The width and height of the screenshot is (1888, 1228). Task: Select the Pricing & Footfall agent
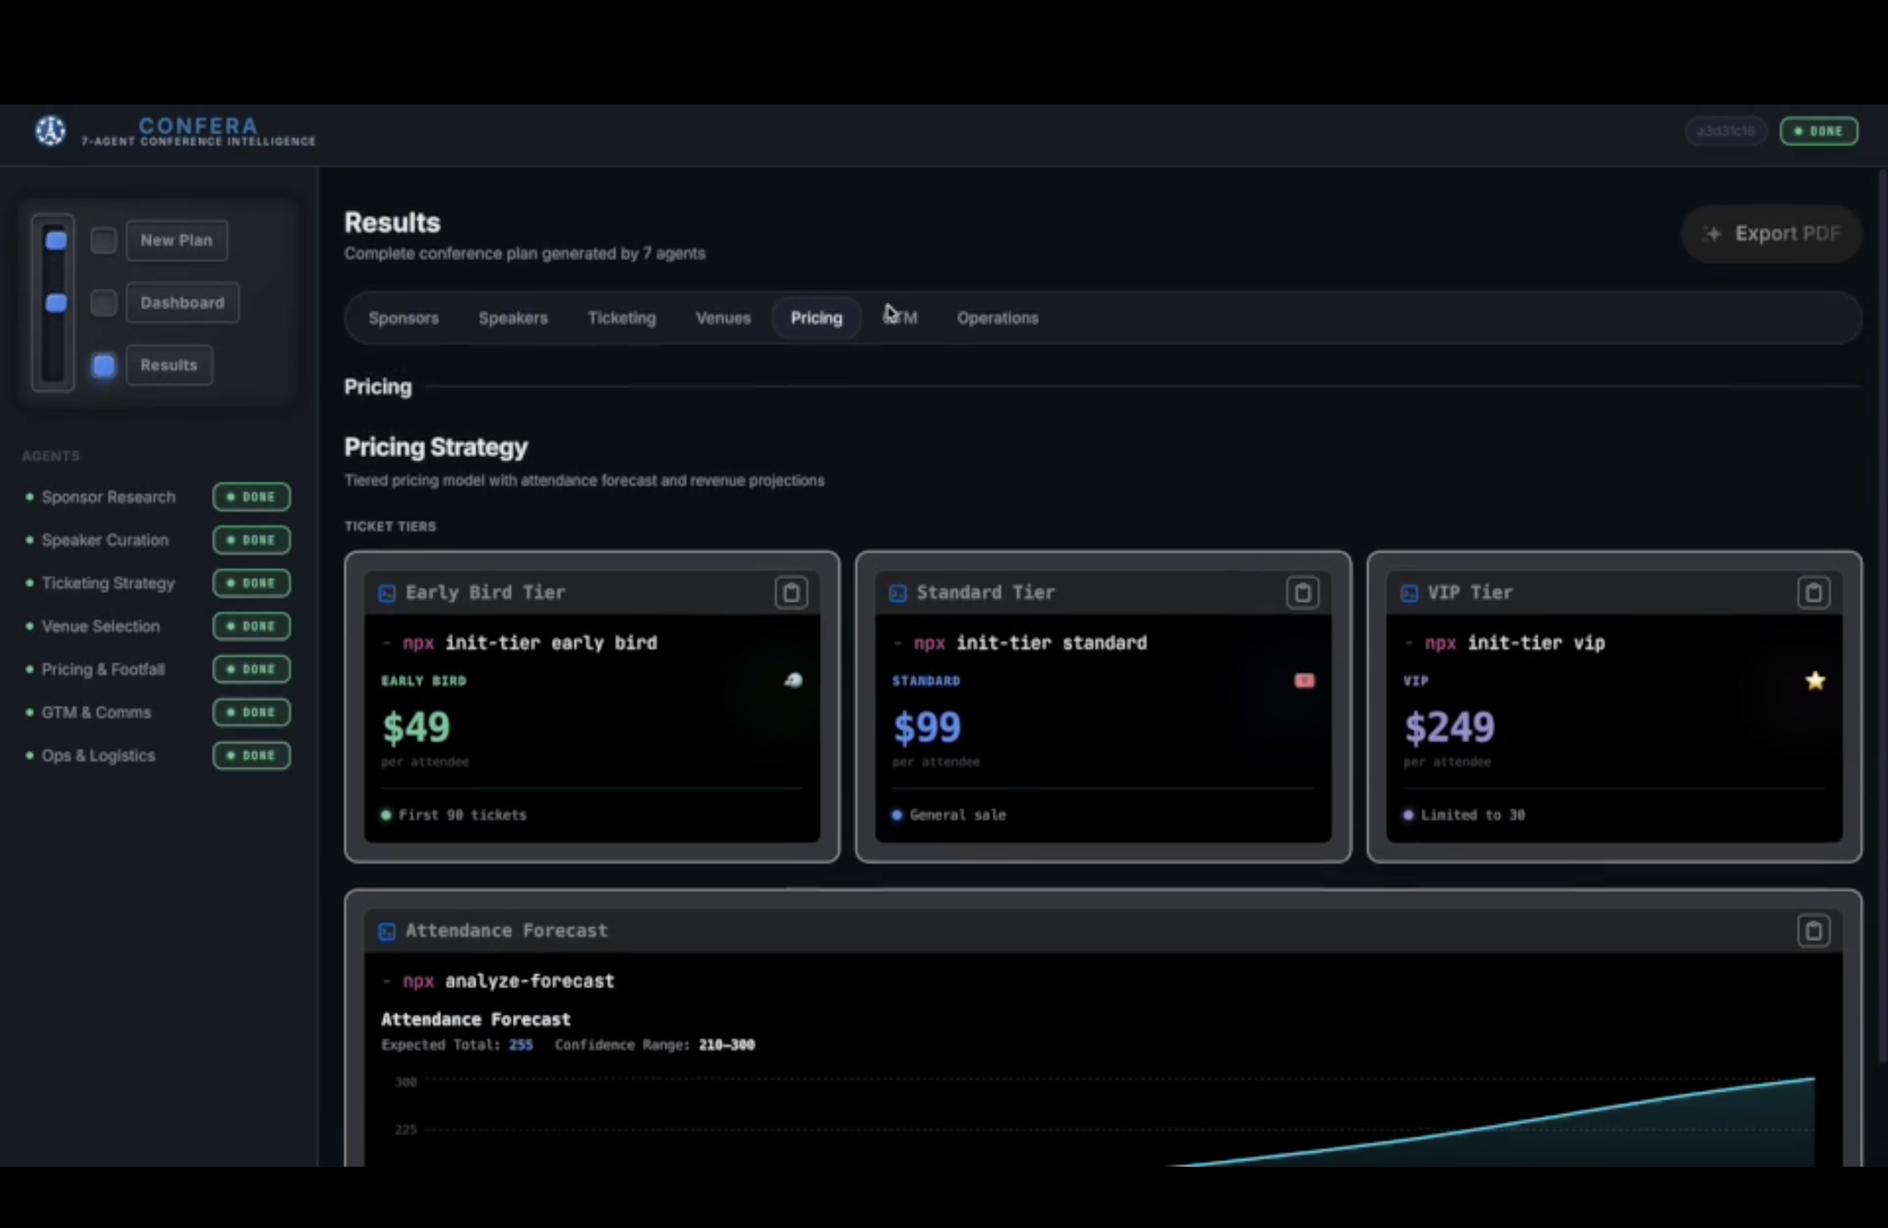tap(102, 670)
